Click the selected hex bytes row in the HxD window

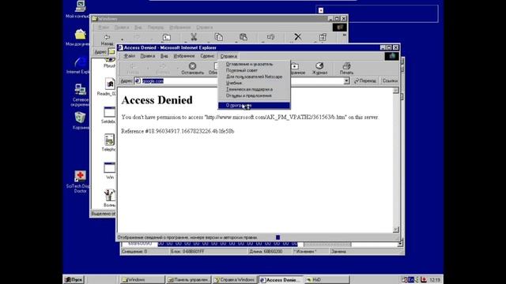(x=228, y=244)
